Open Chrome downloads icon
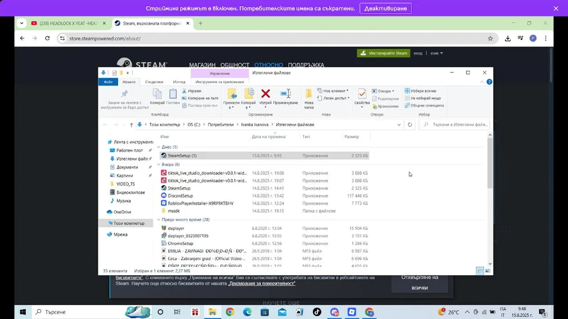 coord(508,39)
